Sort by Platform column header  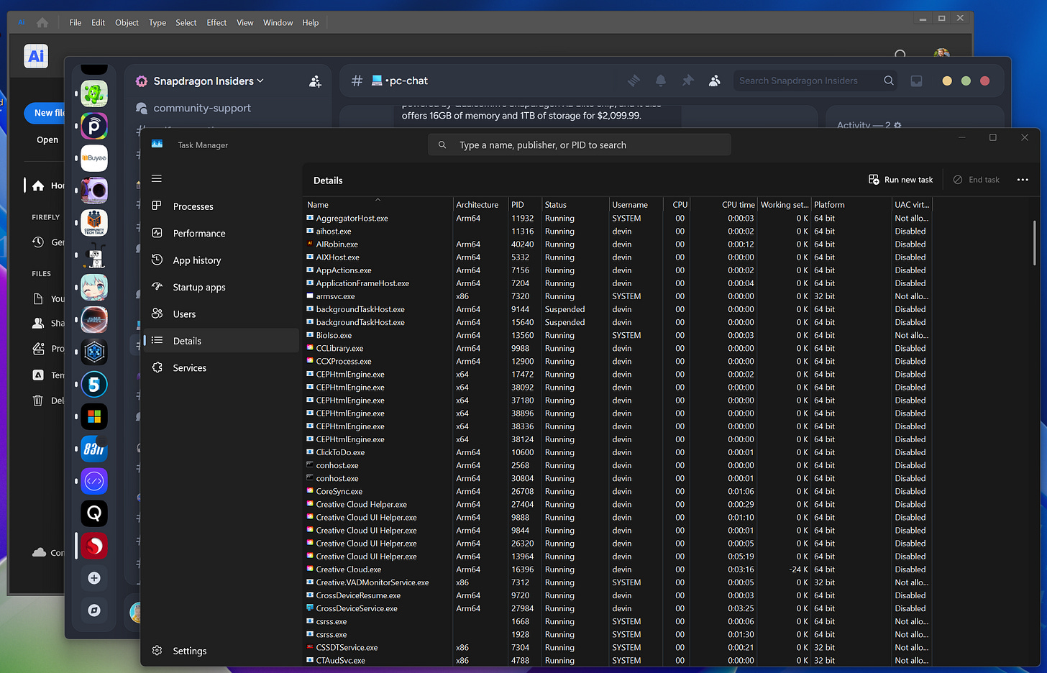851,205
